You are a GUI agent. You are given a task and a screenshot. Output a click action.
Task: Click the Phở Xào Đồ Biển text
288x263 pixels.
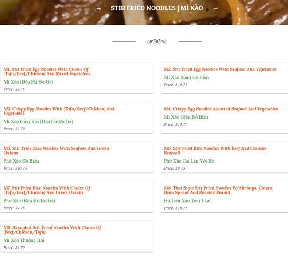coord(21,161)
